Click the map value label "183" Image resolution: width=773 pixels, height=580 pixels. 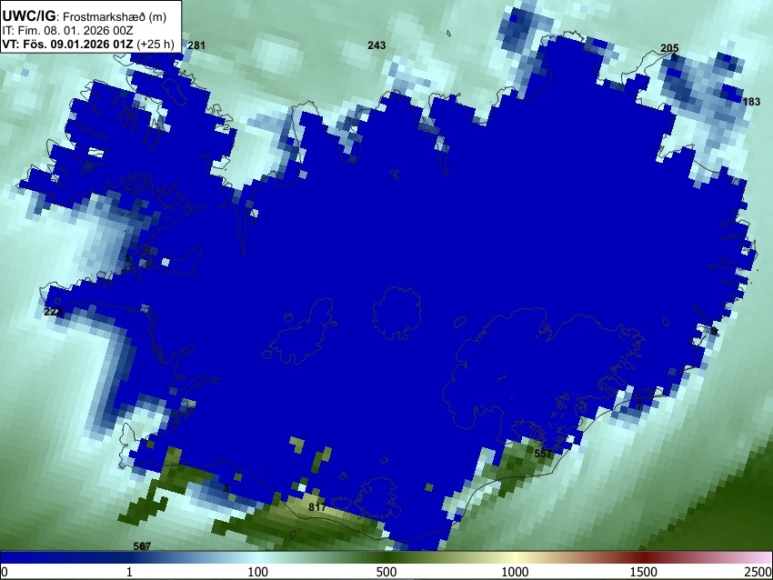coord(751,102)
